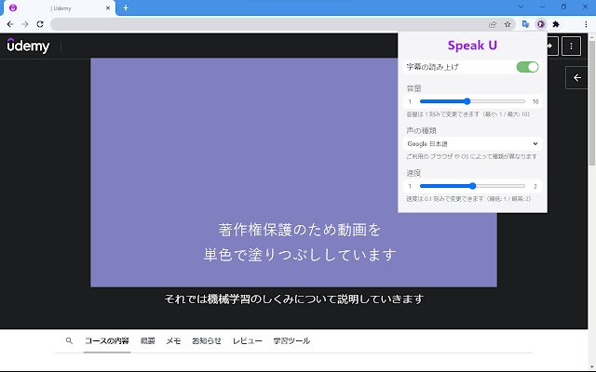596x372 pixels.
Task: Open the 声の種類 voice dropdown
Action: click(x=472, y=144)
